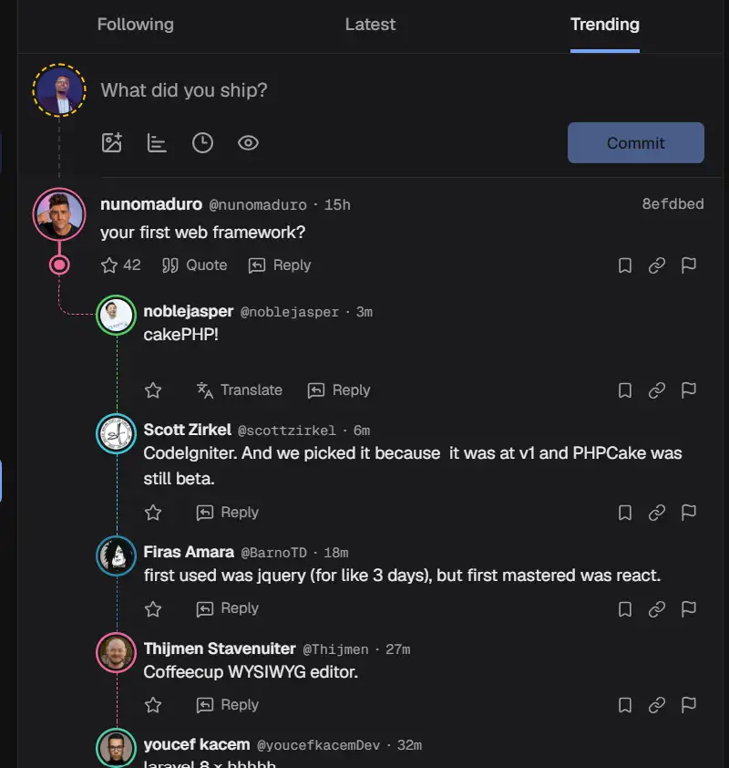
Task: Switch to the Following tab
Action: pyautogui.click(x=136, y=25)
